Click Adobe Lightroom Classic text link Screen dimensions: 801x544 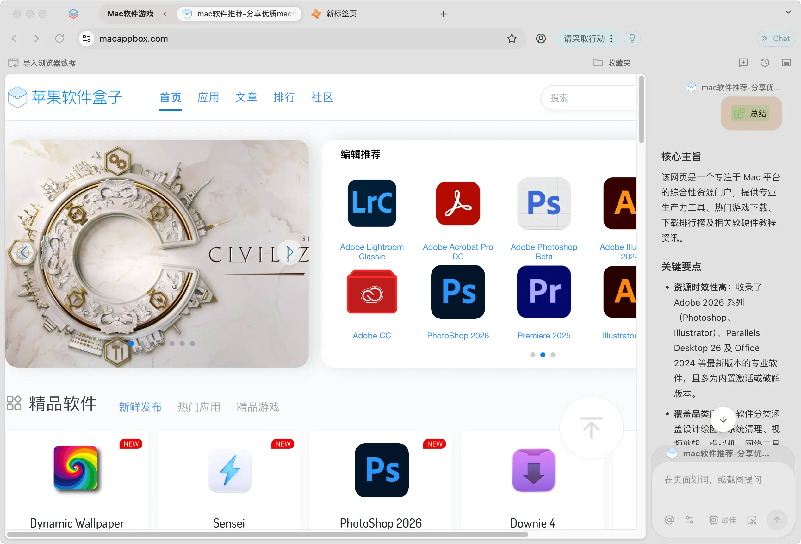click(x=372, y=251)
